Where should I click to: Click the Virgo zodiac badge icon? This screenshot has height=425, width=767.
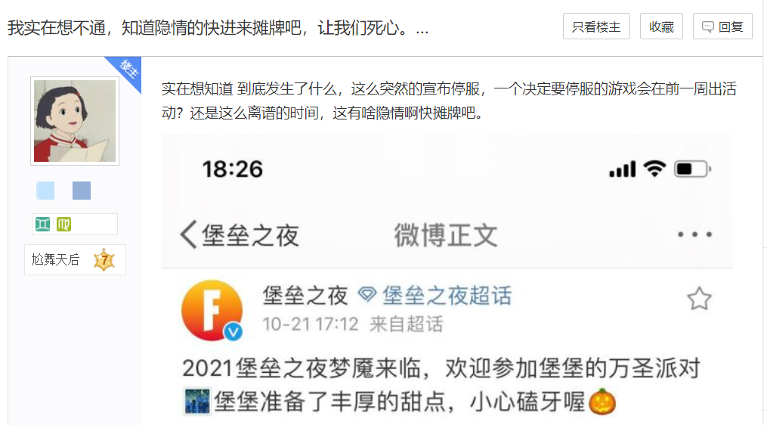click(63, 225)
